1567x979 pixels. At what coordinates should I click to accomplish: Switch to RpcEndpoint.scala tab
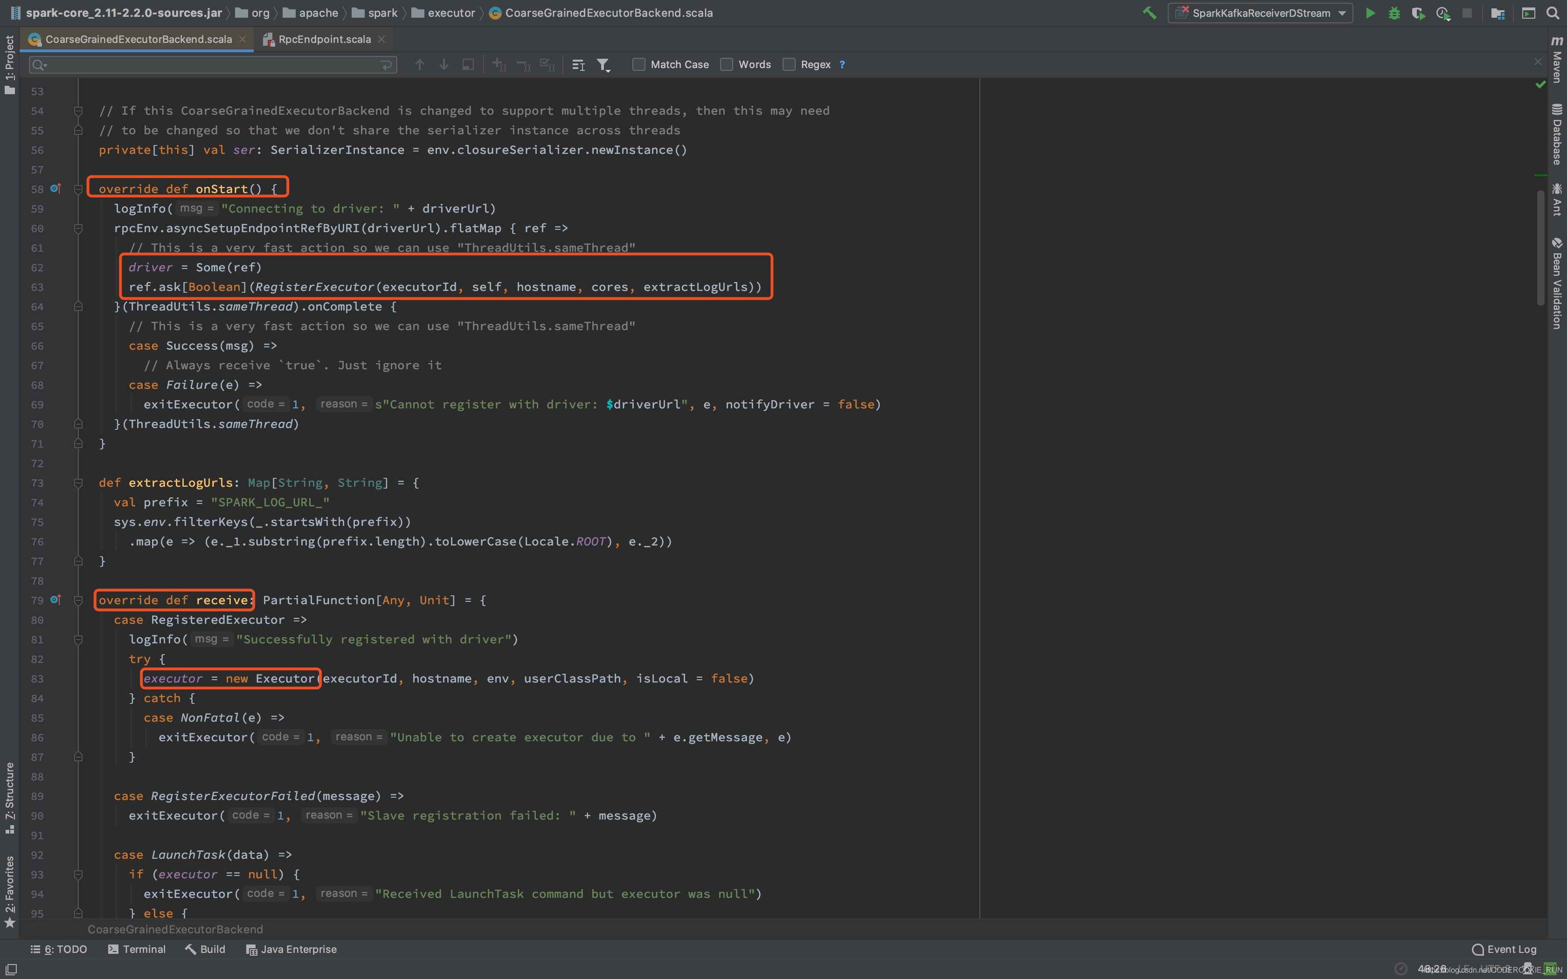(x=325, y=40)
